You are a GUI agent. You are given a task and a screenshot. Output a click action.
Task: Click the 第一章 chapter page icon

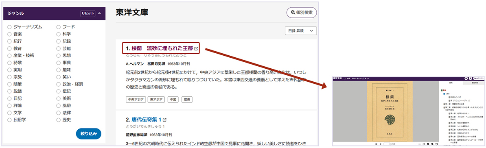coord(444,104)
